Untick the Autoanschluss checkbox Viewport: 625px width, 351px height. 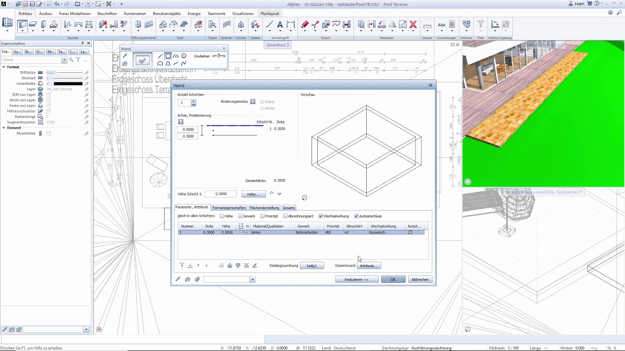pyautogui.click(x=356, y=216)
